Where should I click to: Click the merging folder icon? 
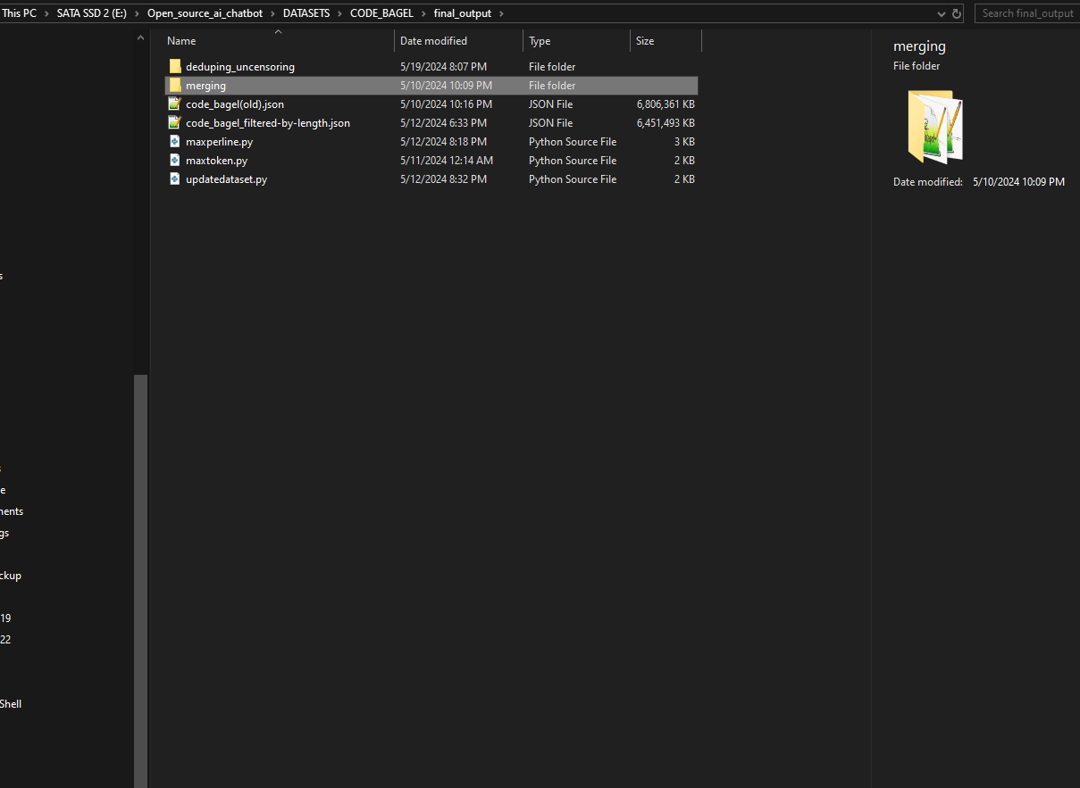click(x=174, y=85)
